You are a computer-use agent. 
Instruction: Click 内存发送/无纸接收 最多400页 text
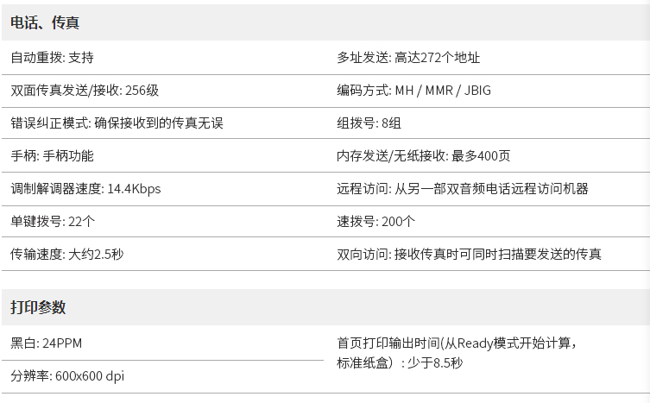[423, 156]
